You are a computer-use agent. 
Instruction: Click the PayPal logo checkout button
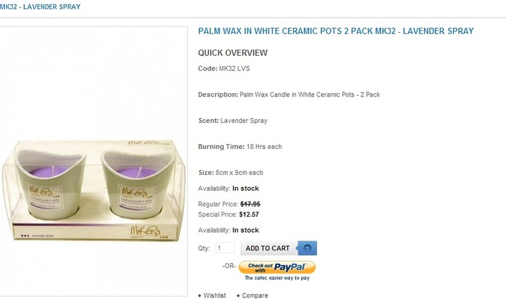(277, 267)
